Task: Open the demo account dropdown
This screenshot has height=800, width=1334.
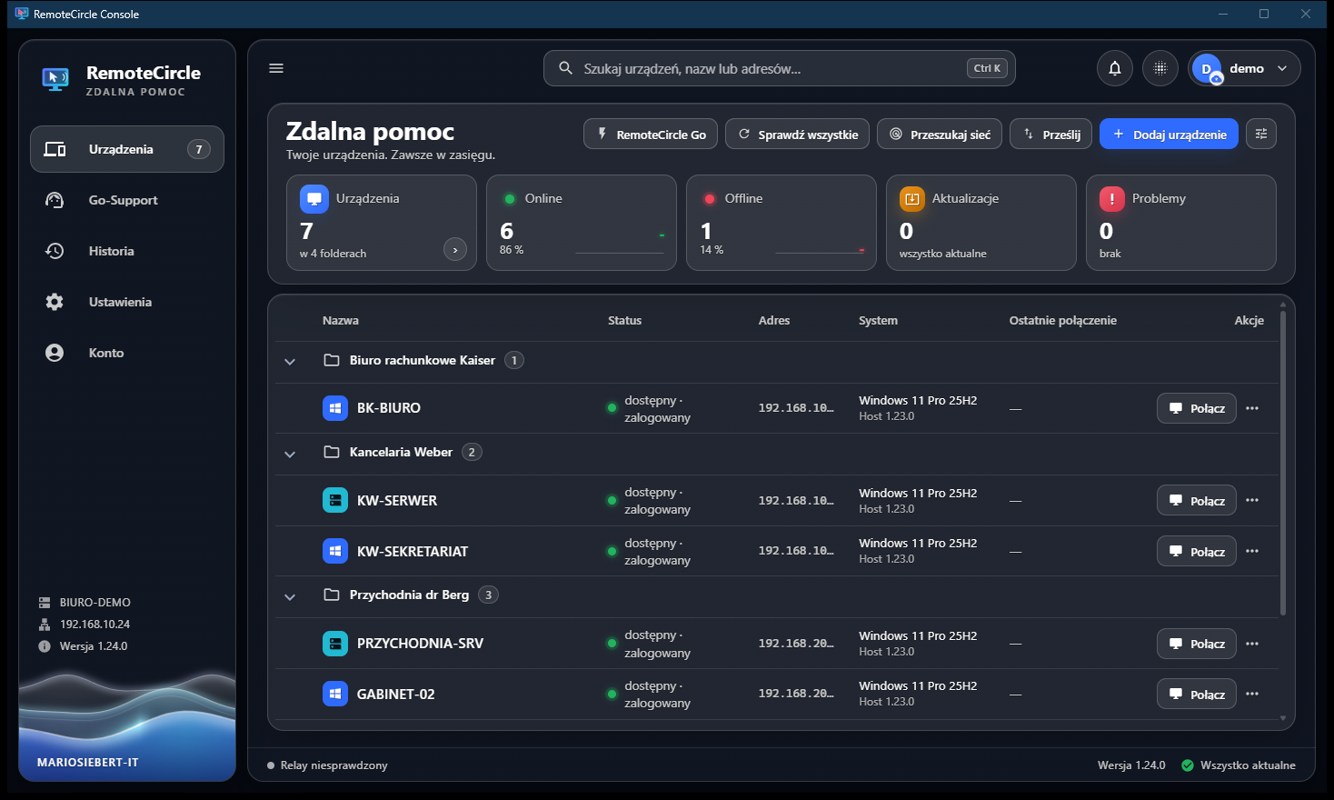Action: [1244, 68]
